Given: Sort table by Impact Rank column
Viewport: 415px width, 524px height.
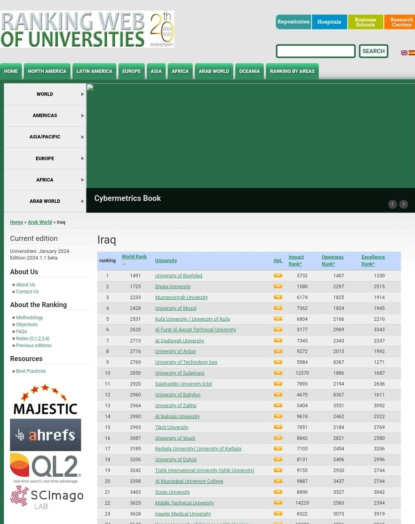Looking at the screenshot, I should (x=296, y=260).
